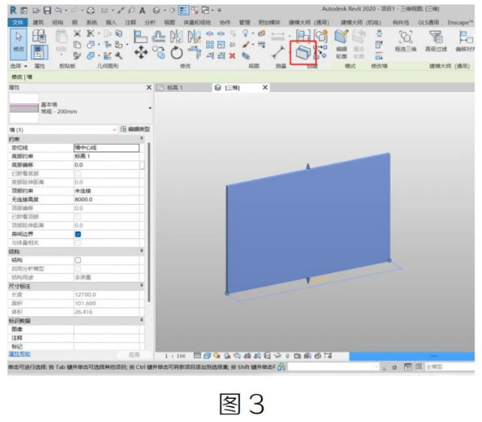Open the 文件 File menu tab

click(x=18, y=22)
